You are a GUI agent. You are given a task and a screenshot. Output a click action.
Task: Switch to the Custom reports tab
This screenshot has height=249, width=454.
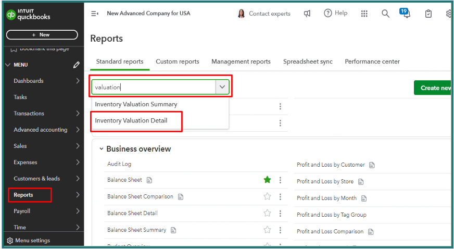click(x=178, y=61)
